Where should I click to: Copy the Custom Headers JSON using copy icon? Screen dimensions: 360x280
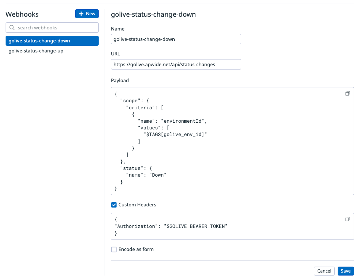coord(347,219)
